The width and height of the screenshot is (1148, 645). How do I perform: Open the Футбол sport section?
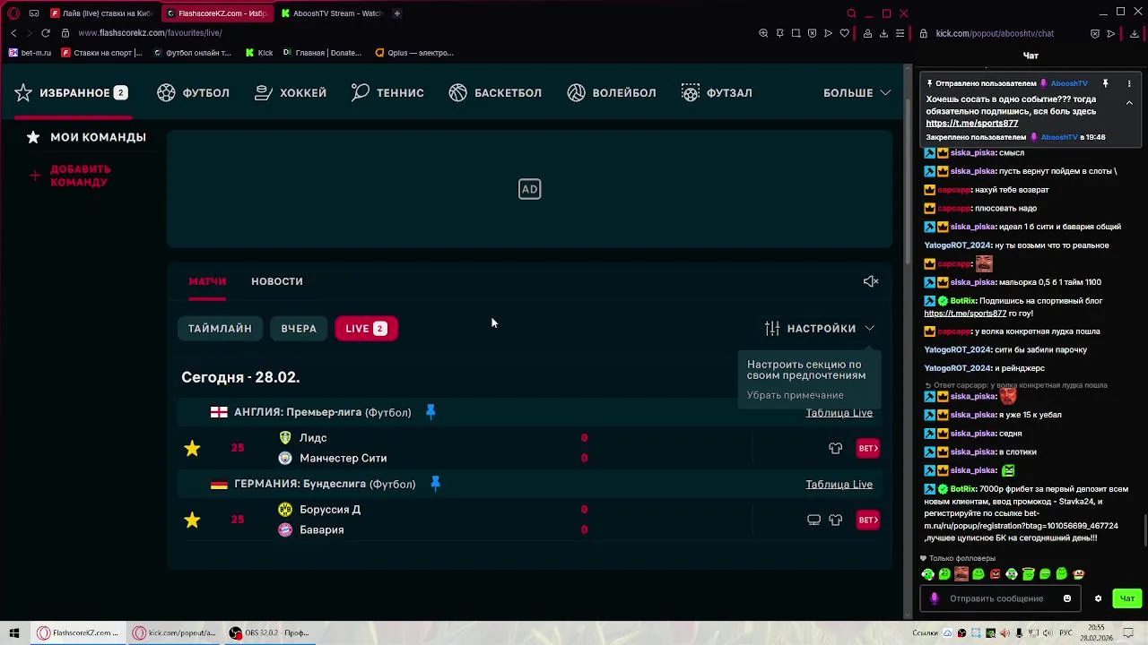pyautogui.click(x=193, y=92)
